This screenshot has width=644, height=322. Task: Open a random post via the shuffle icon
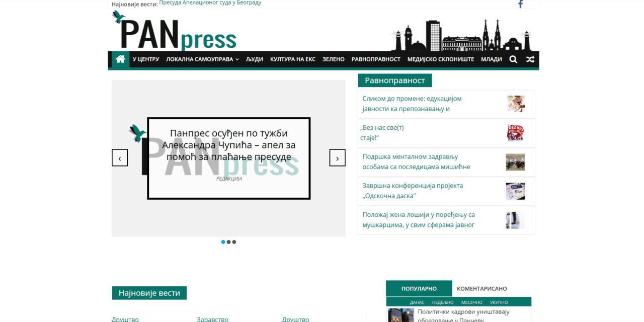point(530,59)
